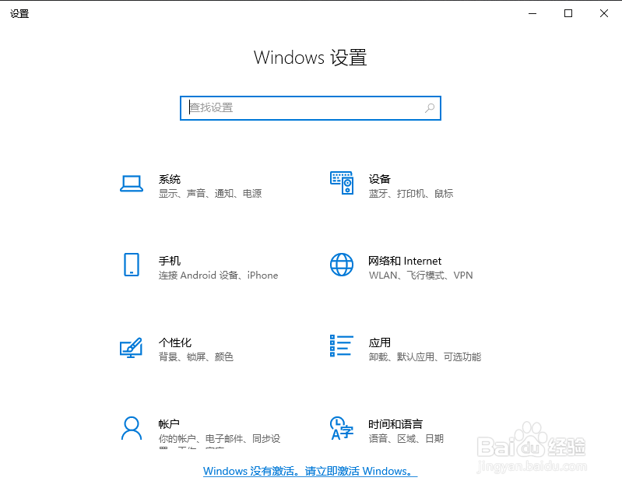622x488 pixels.
Task: Click the 连接 Android 设备、iPhone description
Action: click(218, 276)
